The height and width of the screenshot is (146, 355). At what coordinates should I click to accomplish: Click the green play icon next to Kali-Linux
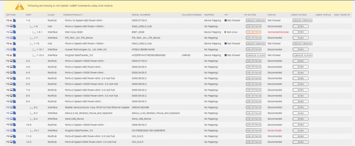pos(225,32)
